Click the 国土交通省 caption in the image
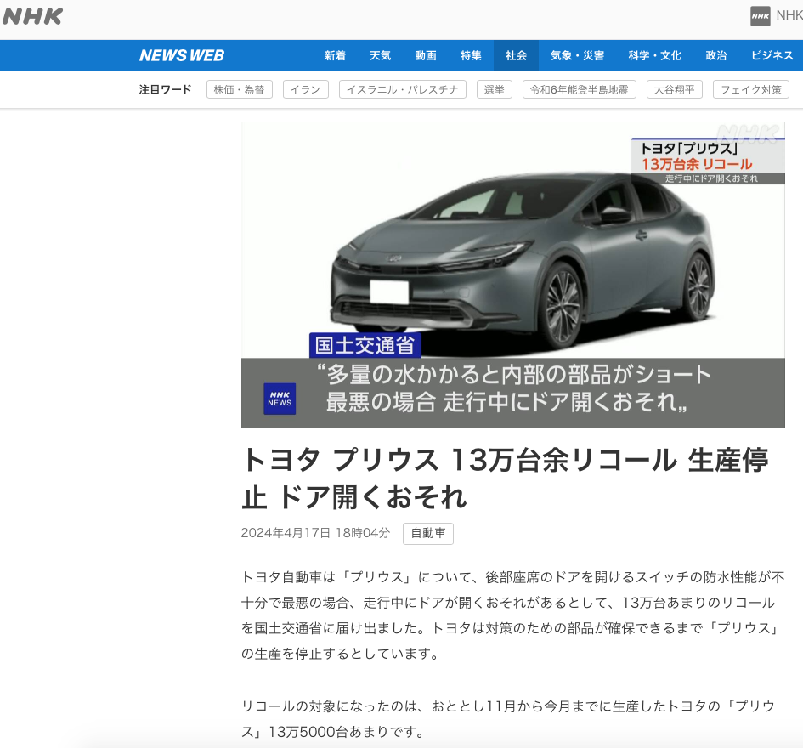The image size is (803, 748). 365,345
